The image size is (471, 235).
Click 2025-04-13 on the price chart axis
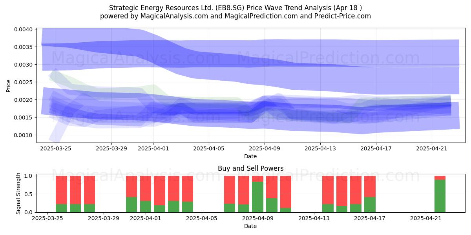320,149
